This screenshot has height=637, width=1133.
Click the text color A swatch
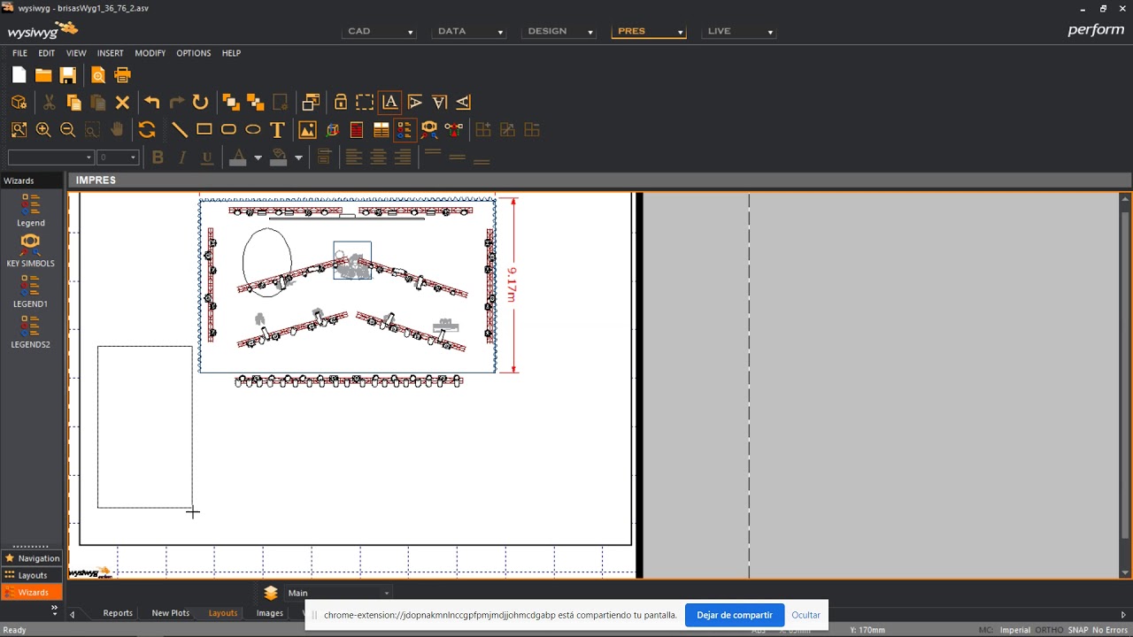click(x=237, y=157)
